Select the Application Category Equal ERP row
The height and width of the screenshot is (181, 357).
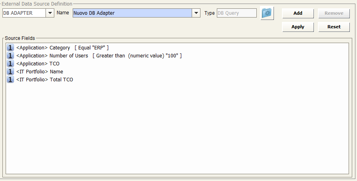point(62,48)
